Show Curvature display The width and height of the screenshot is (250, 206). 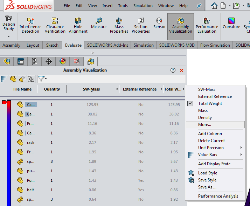tap(231, 23)
